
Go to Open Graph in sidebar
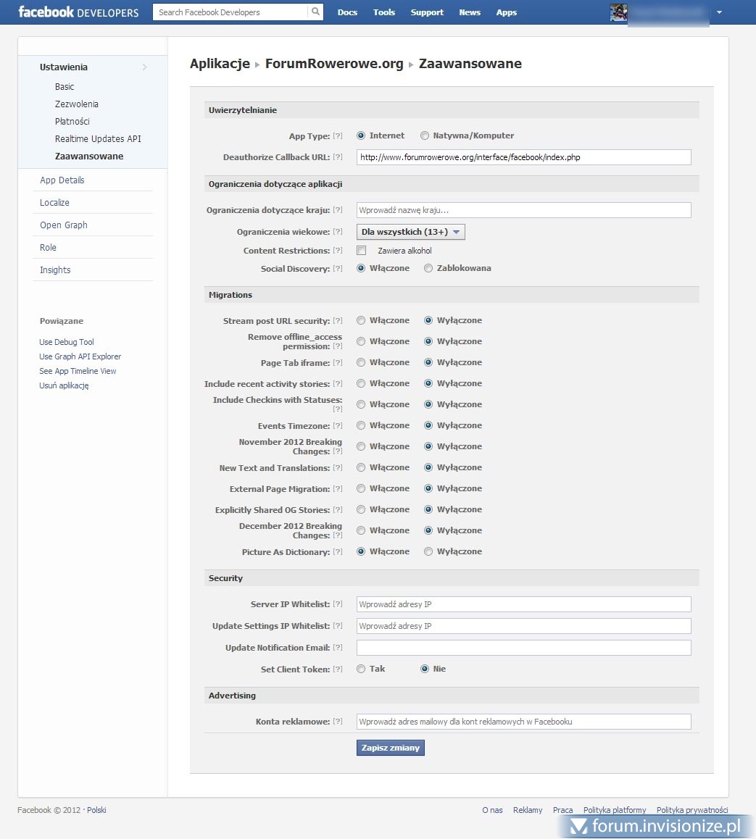pos(64,225)
